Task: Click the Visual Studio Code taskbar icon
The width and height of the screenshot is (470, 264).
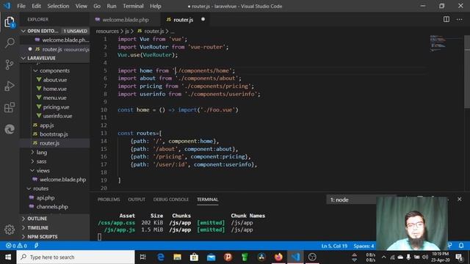Action: [295, 257]
